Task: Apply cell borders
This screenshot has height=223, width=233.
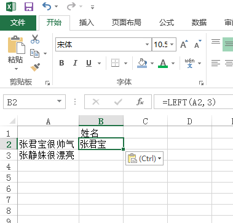Action: (115, 63)
